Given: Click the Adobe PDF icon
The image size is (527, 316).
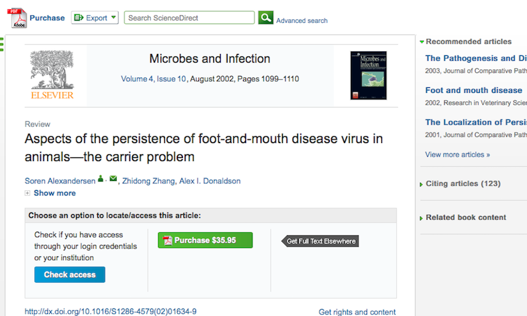Looking at the screenshot, I should (17, 18).
